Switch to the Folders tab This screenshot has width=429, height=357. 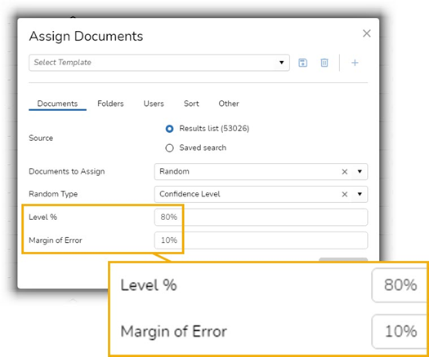click(110, 104)
